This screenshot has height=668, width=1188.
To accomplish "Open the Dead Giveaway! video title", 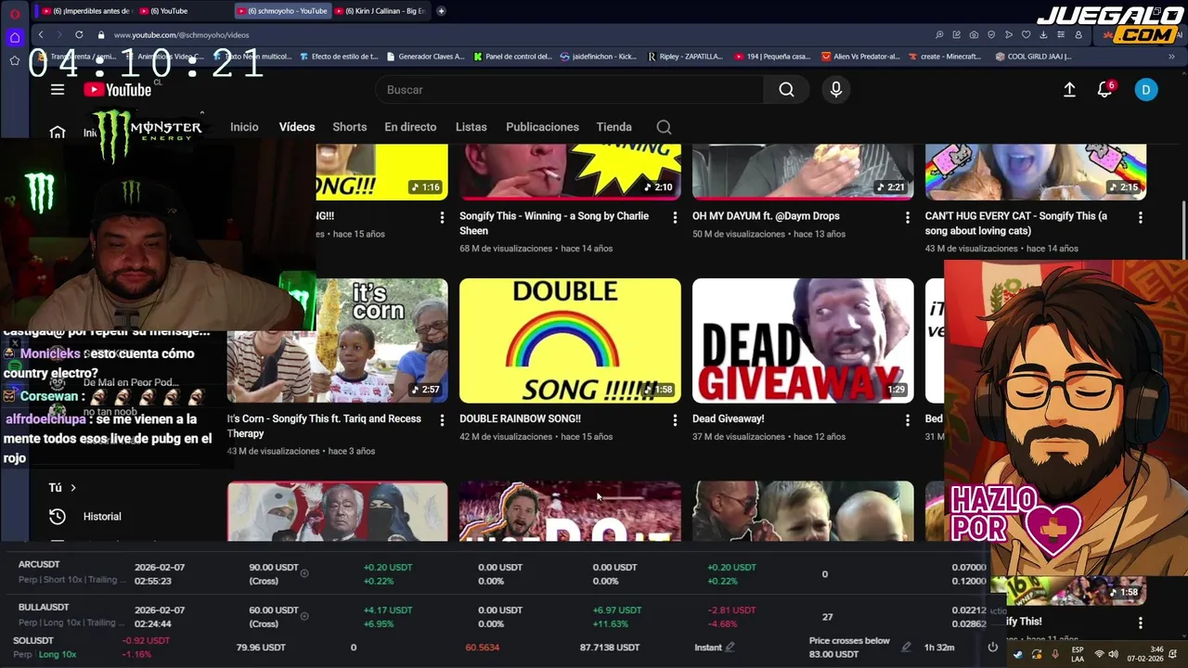I will [729, 418].
